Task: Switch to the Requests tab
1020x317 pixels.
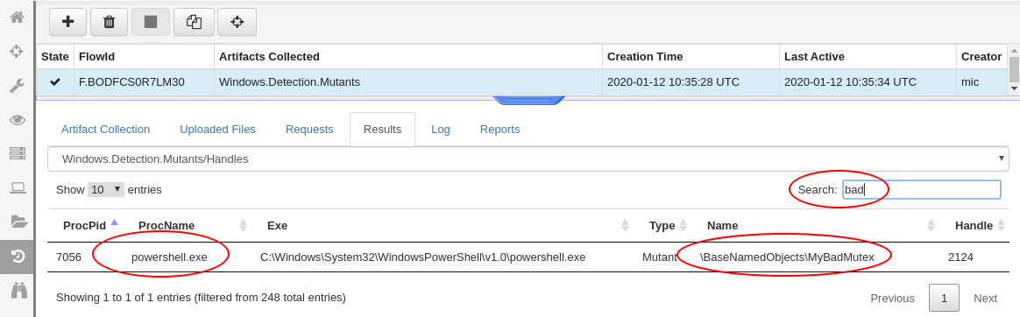Action: pos(309,130)
